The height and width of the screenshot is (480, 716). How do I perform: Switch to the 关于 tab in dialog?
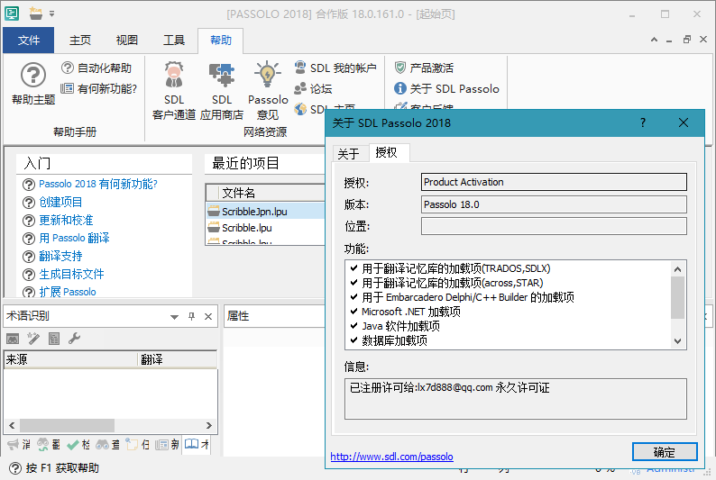click(348, 153)
